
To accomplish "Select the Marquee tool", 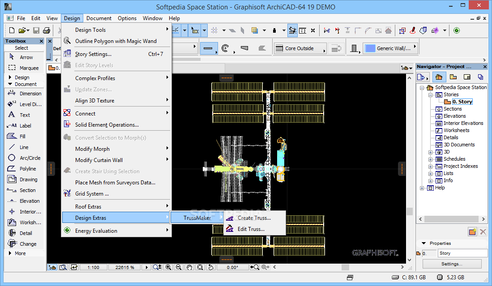I will pyautogui.click(x=24, y=68).
